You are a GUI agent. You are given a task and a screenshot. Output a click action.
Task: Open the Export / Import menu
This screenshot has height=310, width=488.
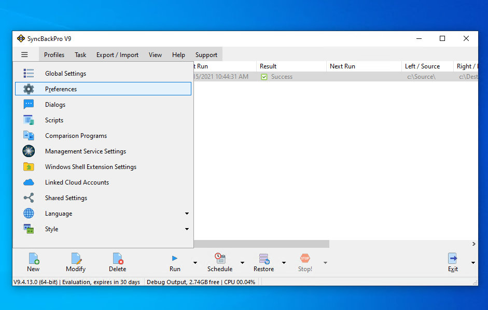[x=117, y=55]
